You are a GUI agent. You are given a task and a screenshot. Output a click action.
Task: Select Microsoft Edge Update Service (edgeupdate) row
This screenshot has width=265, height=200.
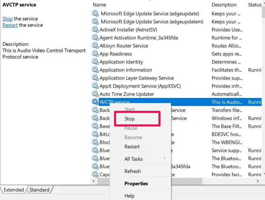point(150,14)
